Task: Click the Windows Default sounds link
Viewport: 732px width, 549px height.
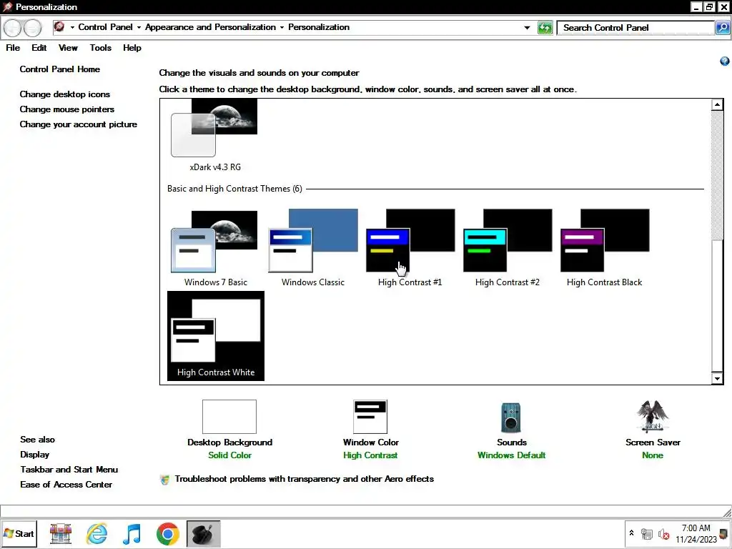Action: [x=511, y=455]
